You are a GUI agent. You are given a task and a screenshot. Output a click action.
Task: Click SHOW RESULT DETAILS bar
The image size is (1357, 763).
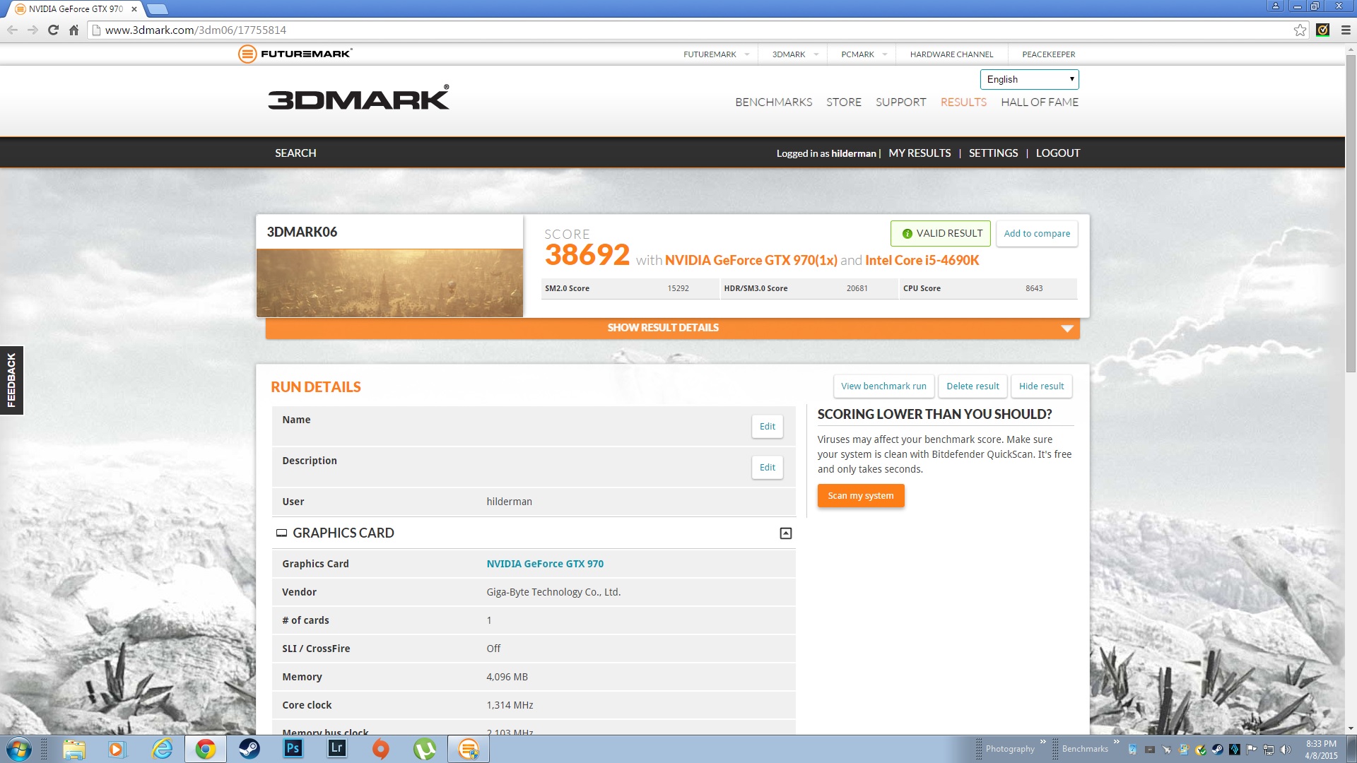pos(672,329)
